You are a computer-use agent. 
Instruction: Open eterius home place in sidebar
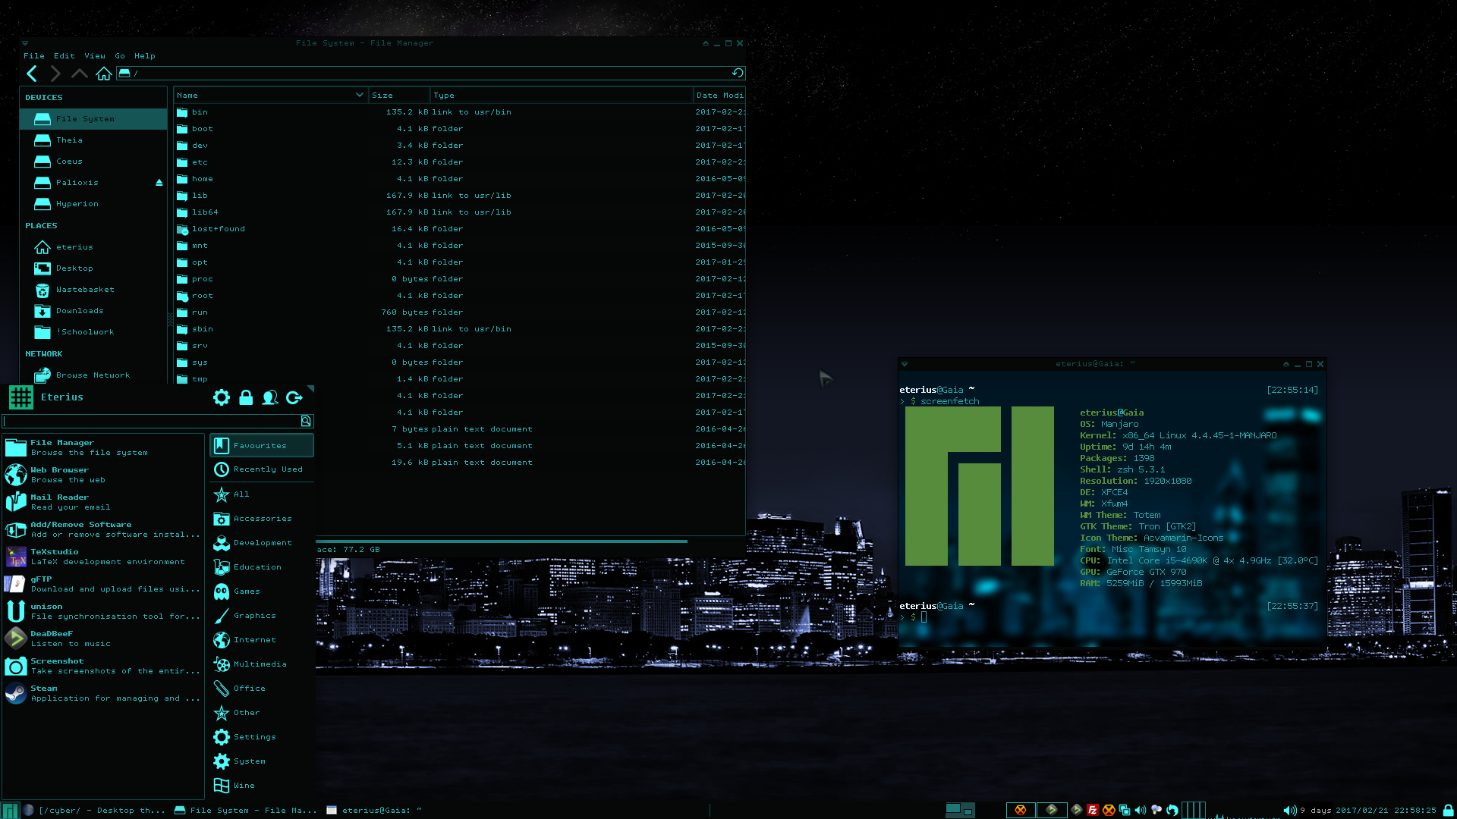point(93,247)
